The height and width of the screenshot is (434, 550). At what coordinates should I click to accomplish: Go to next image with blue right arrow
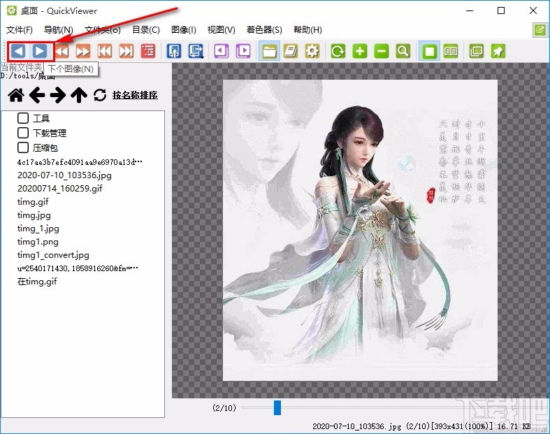pyautogui.click(x=40, y=51)
